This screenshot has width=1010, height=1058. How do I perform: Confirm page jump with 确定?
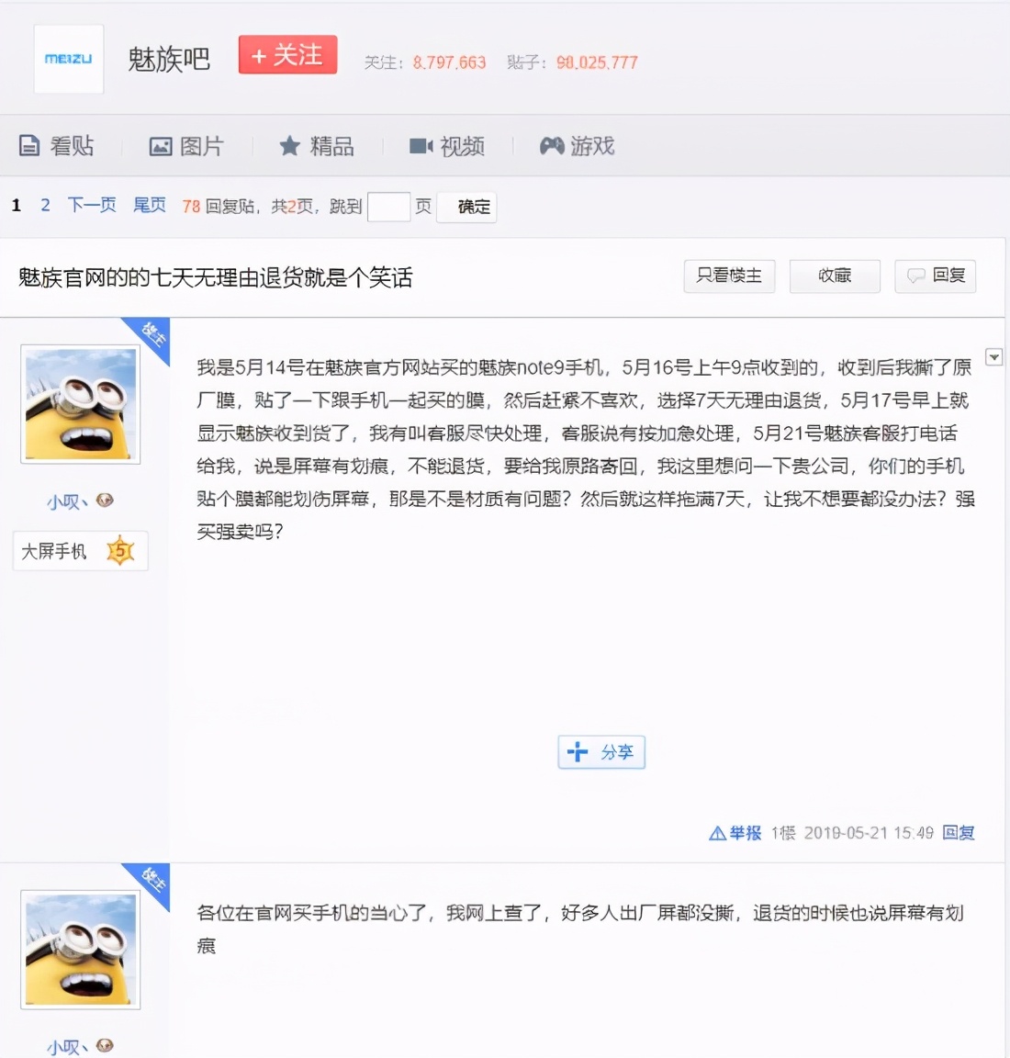click(x=467, y=207)
